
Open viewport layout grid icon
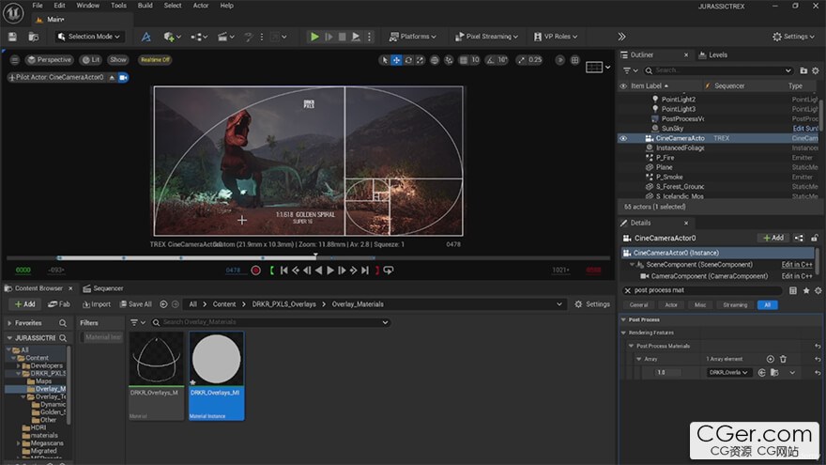click(x=575, y=60)
